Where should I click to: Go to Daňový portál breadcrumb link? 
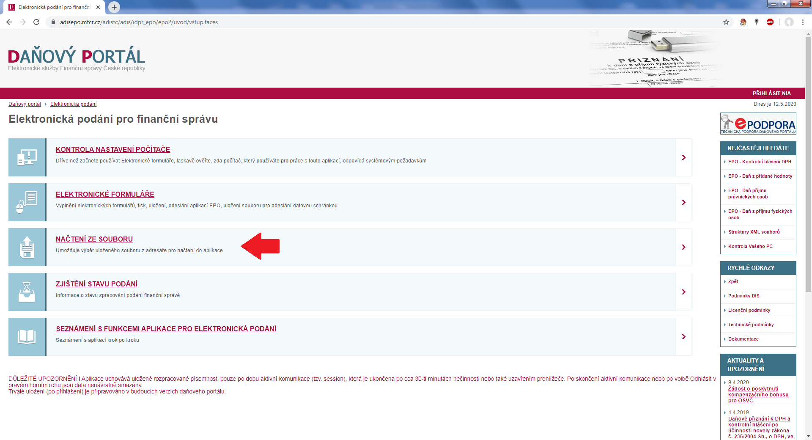point(25,104)
